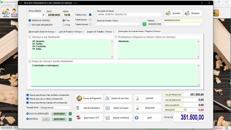The image size is (231, 130).
Task: Click the Exit door icon in main window
Action: [216, 13]
